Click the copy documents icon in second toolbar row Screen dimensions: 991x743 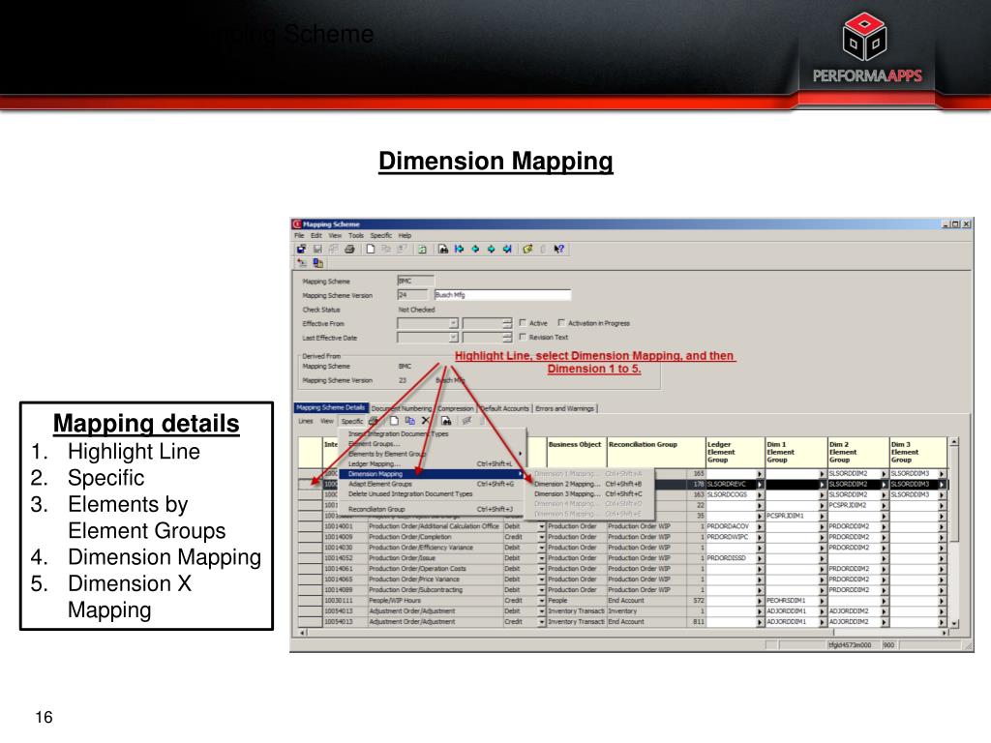click(x=317, y=263)
